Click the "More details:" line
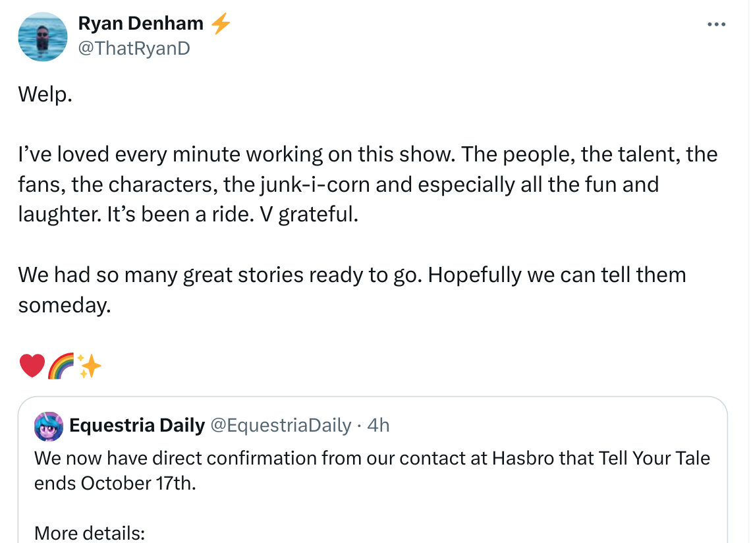Viewport: 751px width, 543px height. (89, 532)
